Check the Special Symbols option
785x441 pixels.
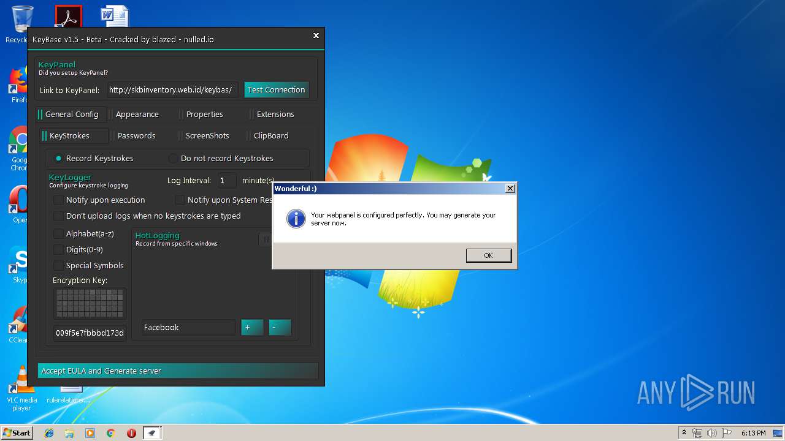[89, 266]
